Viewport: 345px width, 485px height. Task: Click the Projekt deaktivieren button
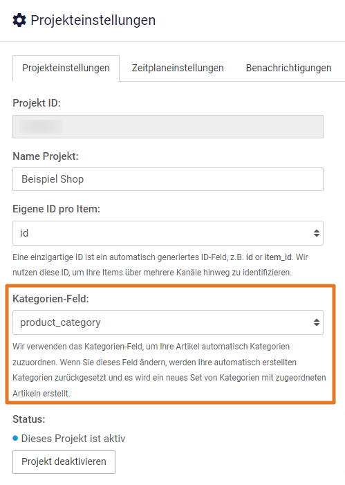[64, 461]
